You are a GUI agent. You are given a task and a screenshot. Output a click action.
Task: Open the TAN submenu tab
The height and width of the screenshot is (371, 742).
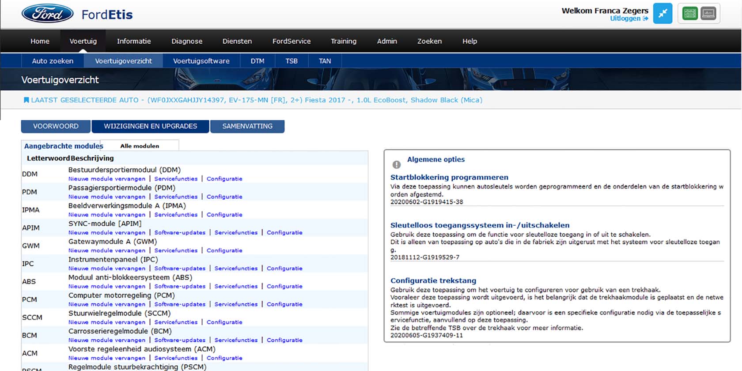tap(325, 61)
